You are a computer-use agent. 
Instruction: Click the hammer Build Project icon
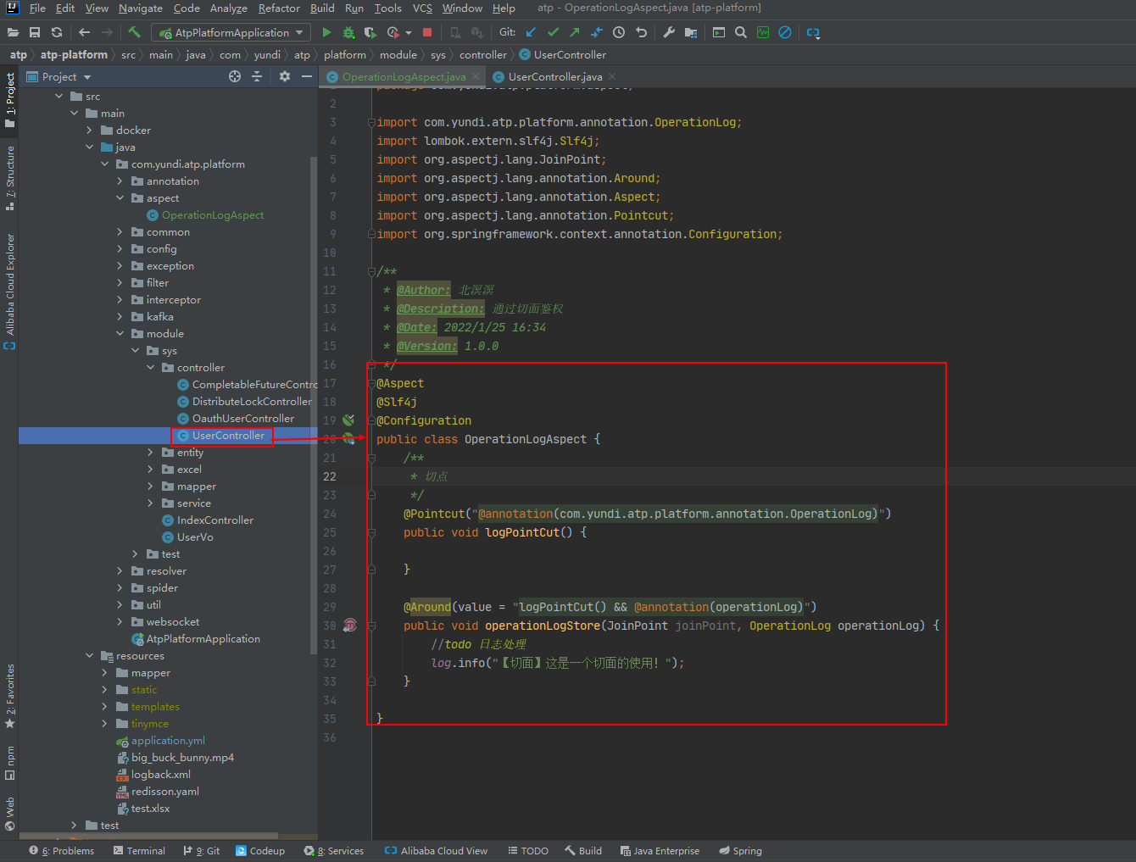point(134,32)
